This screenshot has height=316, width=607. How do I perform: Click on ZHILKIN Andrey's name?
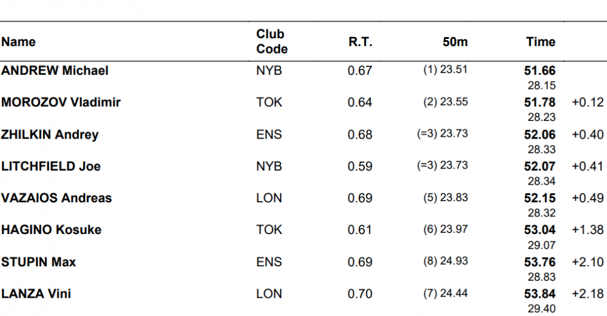click(50, 134)
